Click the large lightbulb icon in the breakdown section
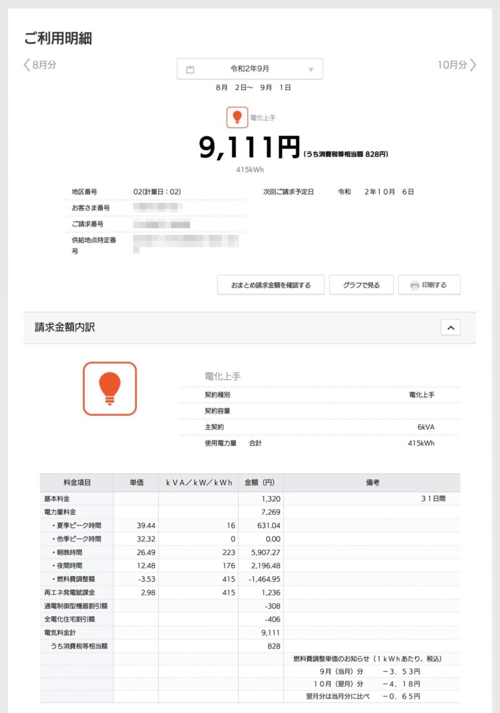Screen dimensions: 500x713 click(x=109, y=388)
